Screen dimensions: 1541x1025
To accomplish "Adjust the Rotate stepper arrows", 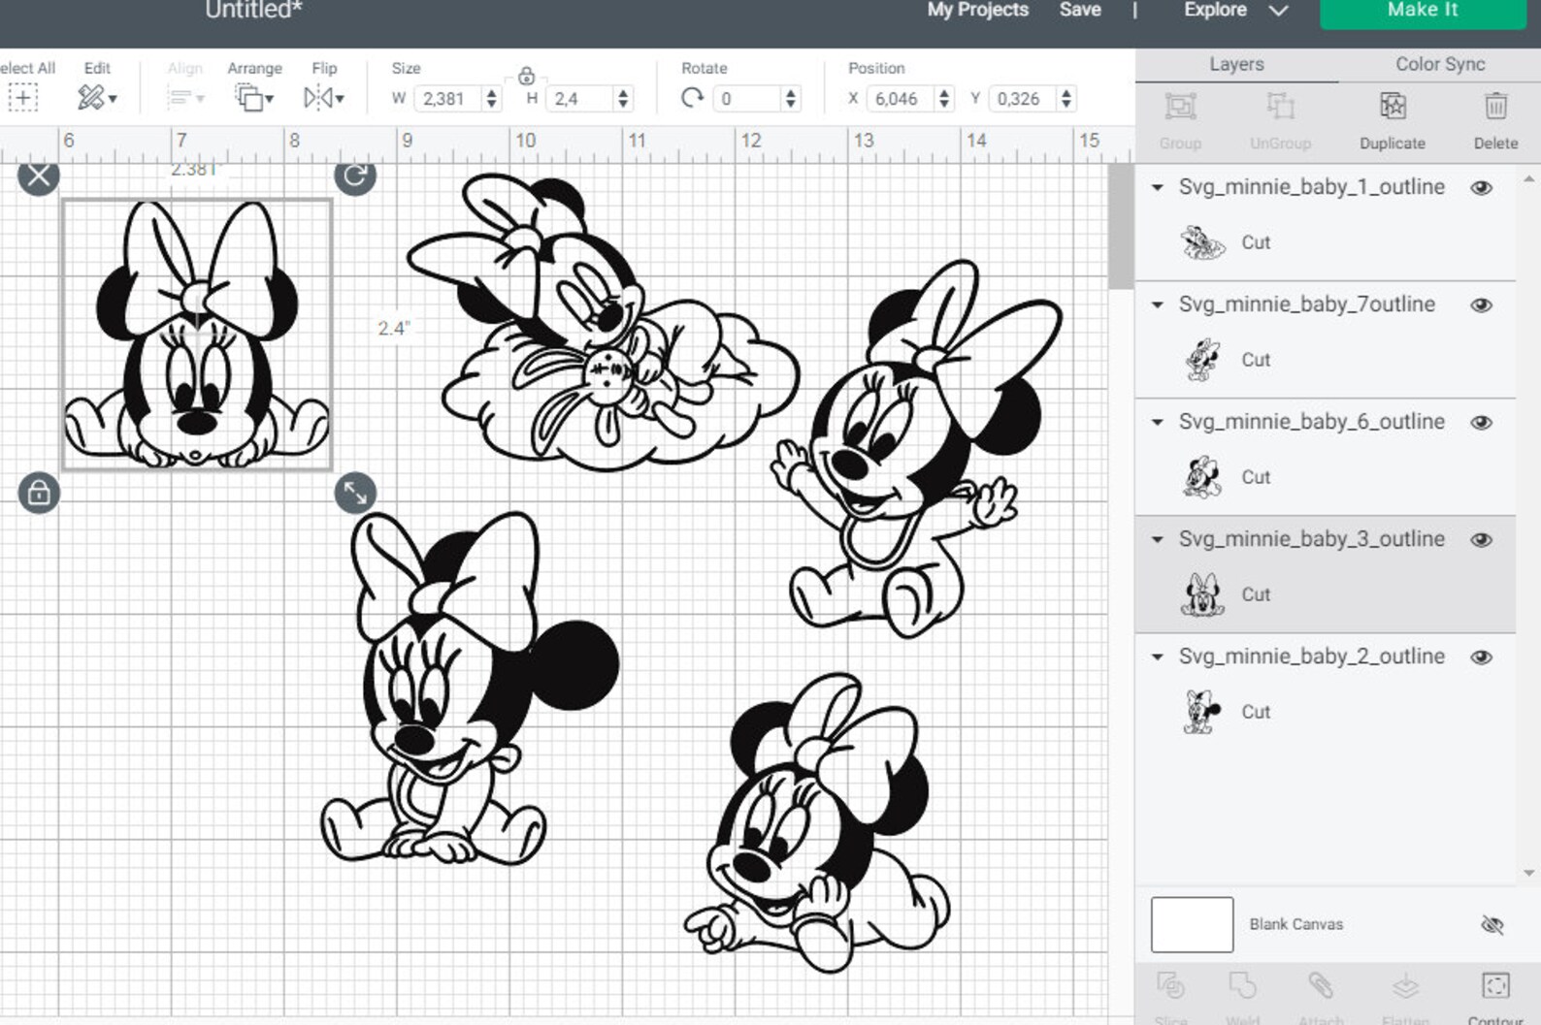I will [791, 99].
